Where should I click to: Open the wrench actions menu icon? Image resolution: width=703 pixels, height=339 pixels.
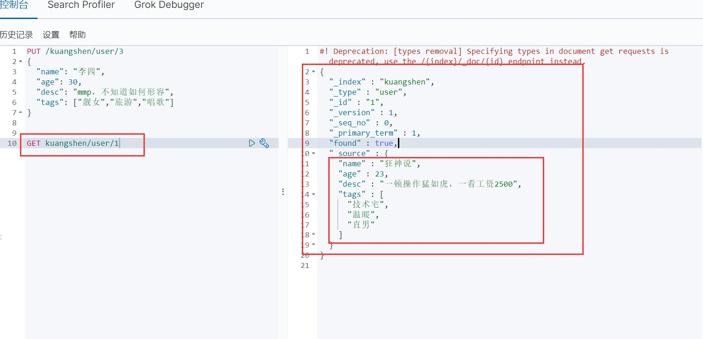264,143
